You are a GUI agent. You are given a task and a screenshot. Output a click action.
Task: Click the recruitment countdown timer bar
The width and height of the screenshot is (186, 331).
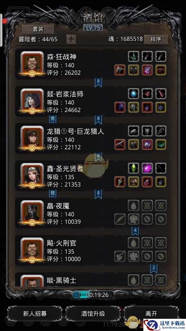click(93, 295)
